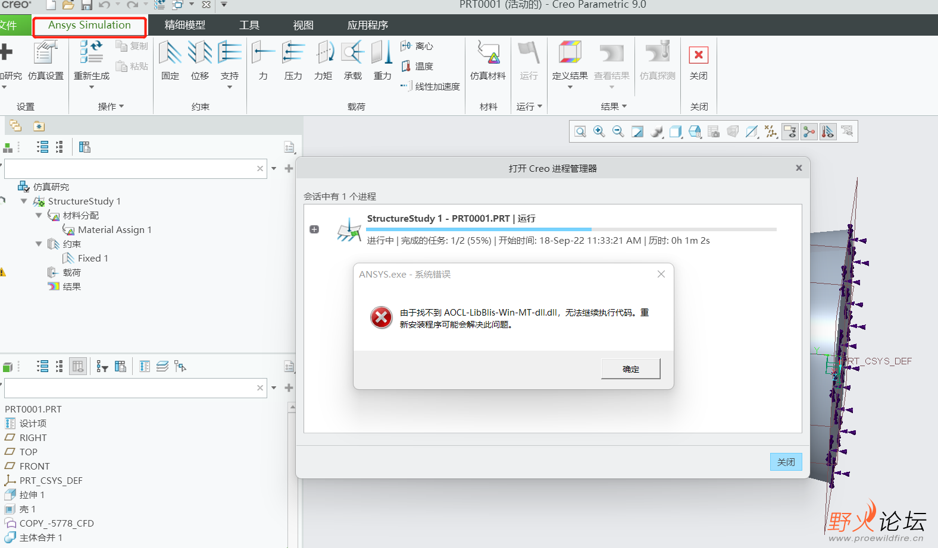
Task: Open the 视图 ribbon tab
Action: click(x=303, y=26)
